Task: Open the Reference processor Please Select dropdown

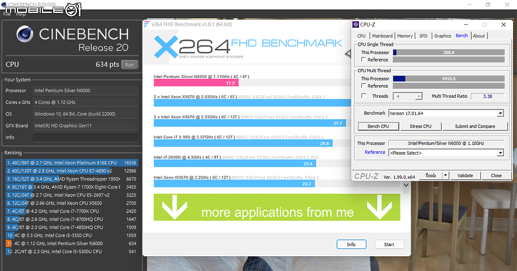Action: (x=501, y=153)
